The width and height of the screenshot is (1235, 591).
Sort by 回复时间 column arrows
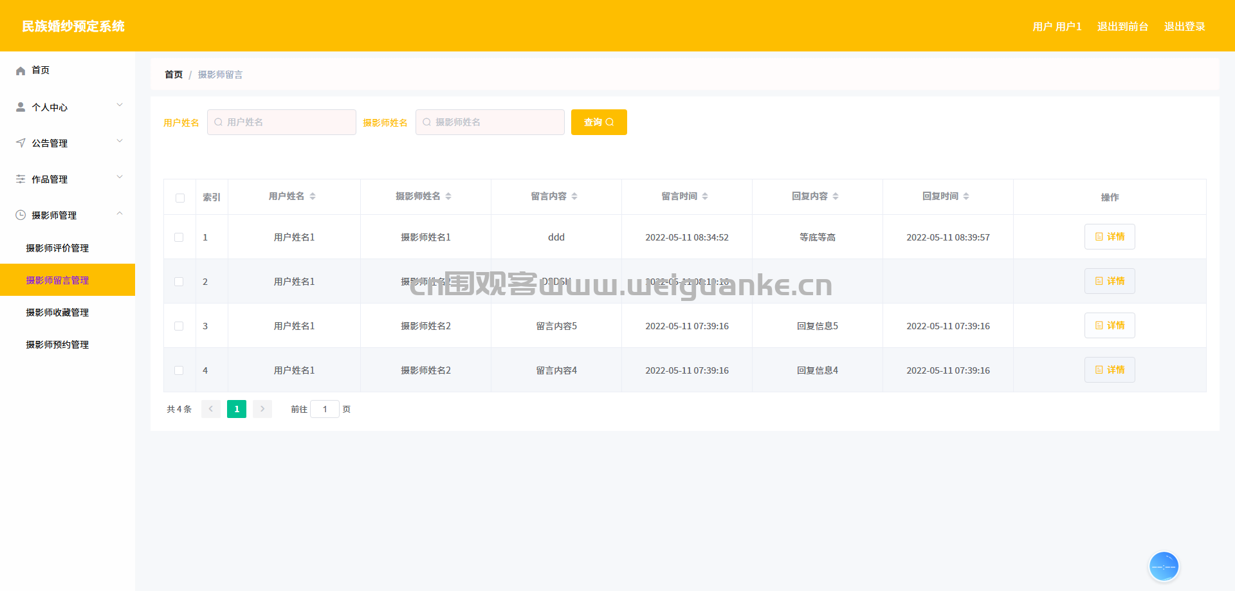tap(966, 196)
